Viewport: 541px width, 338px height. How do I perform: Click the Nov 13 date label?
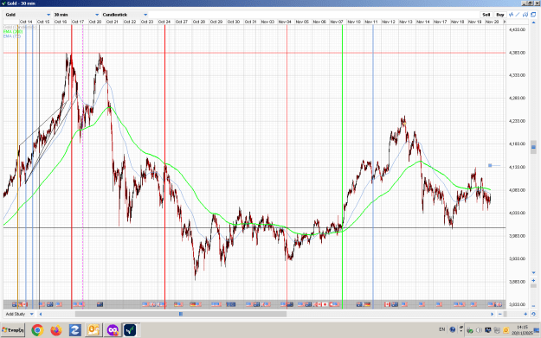406,22
